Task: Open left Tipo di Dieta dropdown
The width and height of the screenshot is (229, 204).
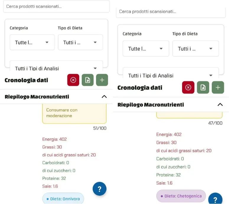Action: pyautogui.click(x=80, y=42)
